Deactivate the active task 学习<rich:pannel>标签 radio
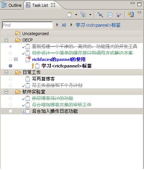The width and height of the screenshot is (144, 170). tap(10, 66)
